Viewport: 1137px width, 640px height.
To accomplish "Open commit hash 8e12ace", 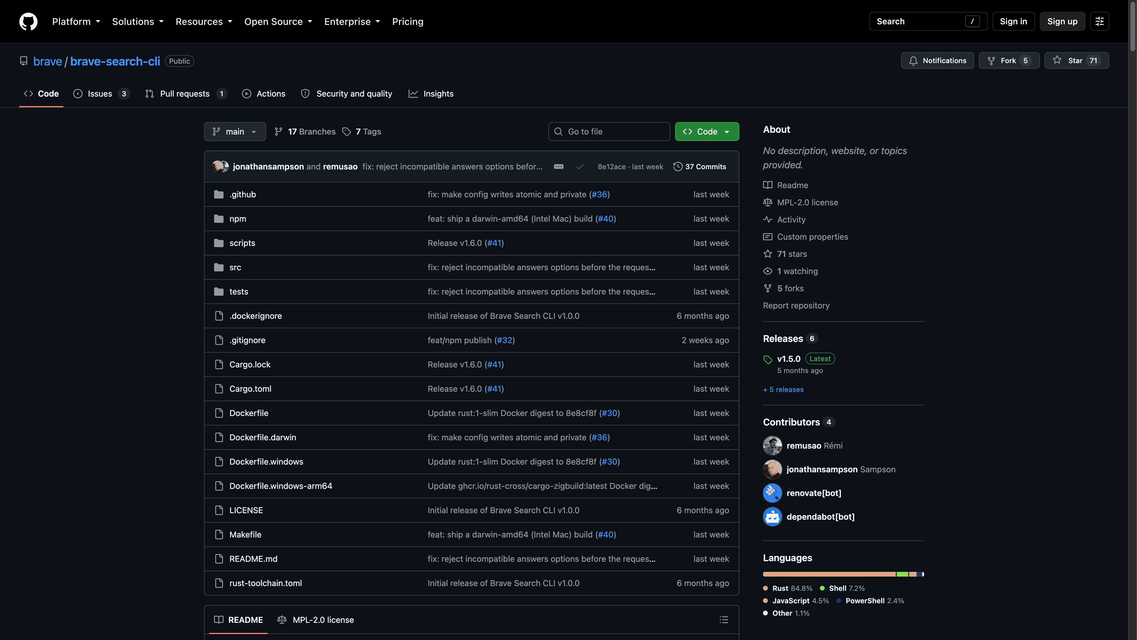I will click(x=611, y=167).
